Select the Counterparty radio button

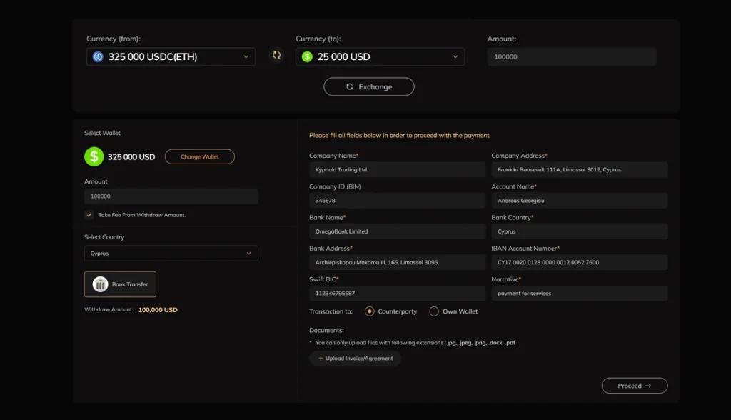pyautogui.click(x=369, y=311)
